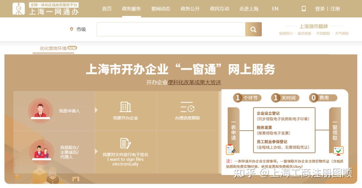Go to 政务公开 section

click(190, 9)
